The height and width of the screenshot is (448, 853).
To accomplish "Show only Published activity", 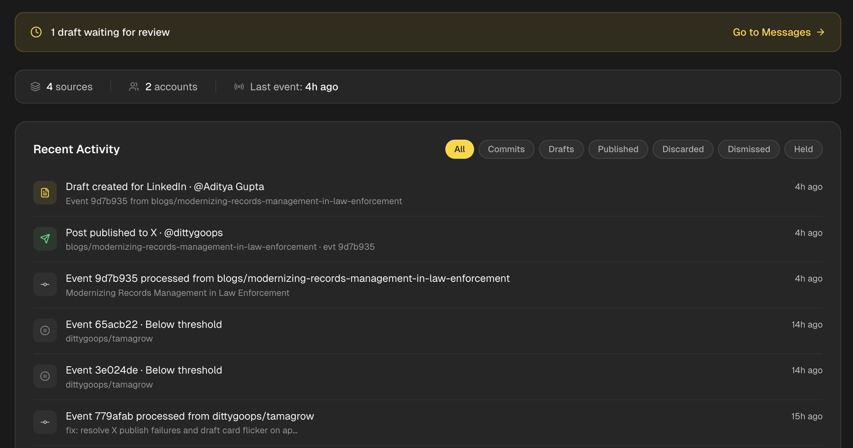I will pyautogui.click(x=618, y=149).
